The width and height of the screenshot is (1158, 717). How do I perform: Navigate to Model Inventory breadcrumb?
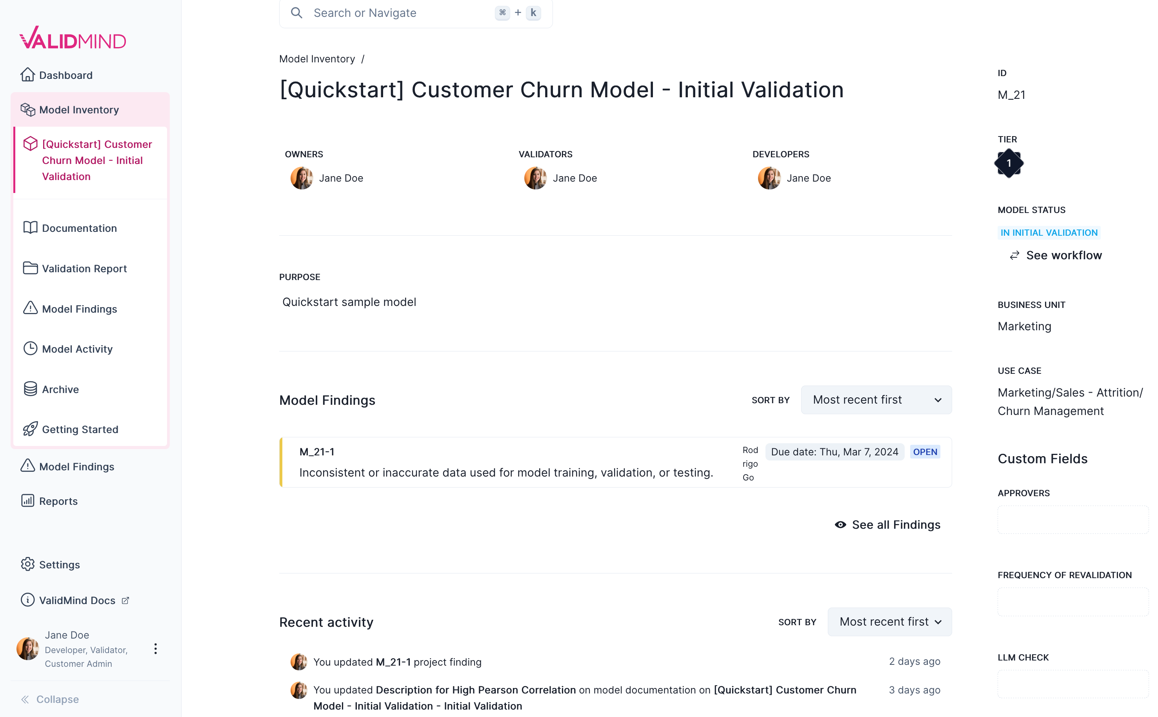click(x=316, y=58)
